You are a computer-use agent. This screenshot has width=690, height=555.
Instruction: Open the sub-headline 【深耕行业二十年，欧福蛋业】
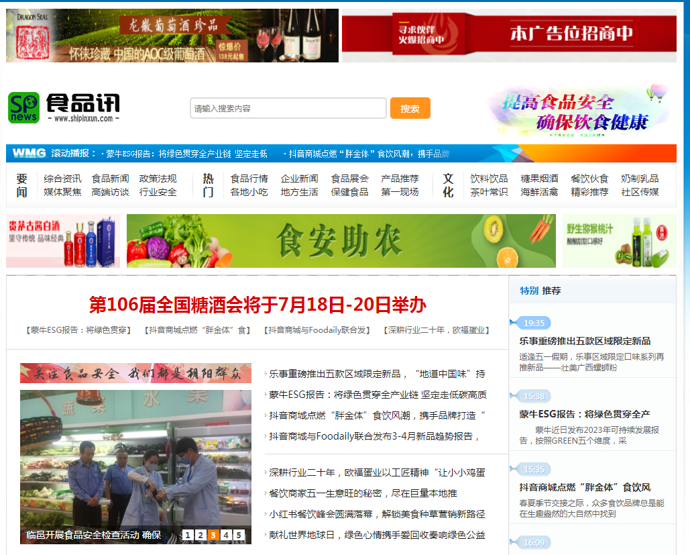437,330
